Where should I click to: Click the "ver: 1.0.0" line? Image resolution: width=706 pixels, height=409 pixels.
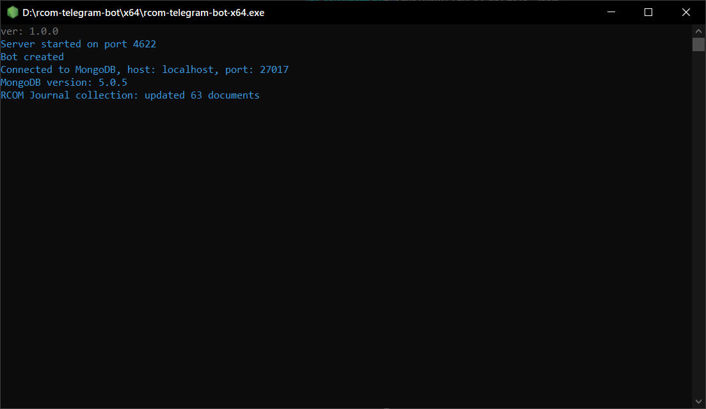29,31
